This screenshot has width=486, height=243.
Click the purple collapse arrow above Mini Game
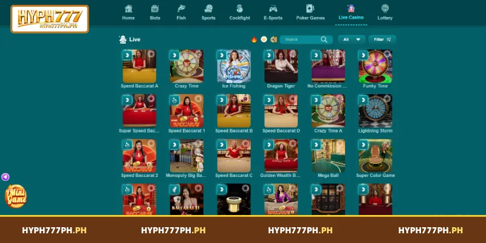tap(5, 177)
